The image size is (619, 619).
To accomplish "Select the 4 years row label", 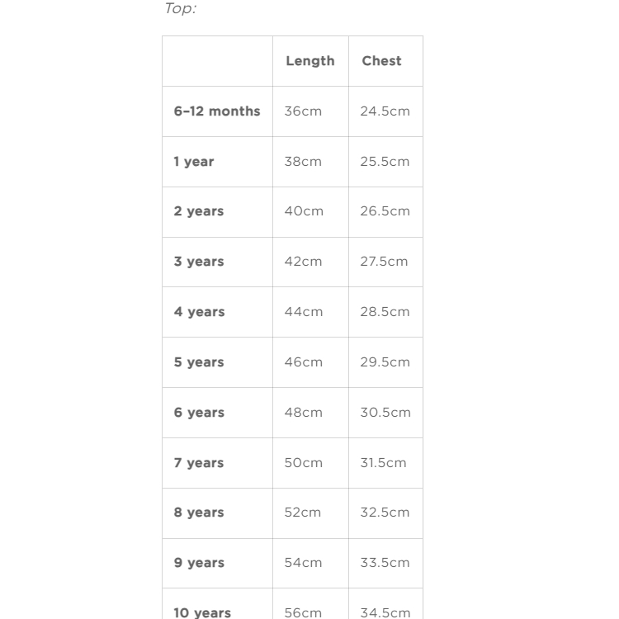I will tap(199, 312).
